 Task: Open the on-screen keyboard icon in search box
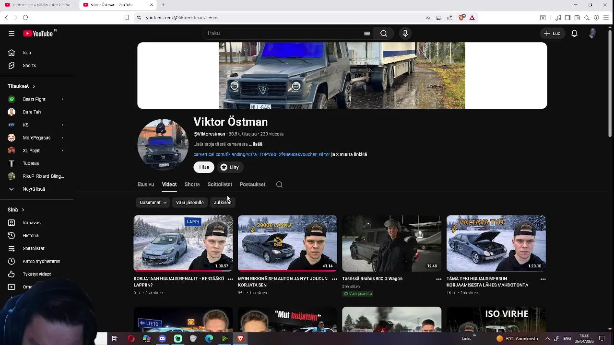(367, 34)
